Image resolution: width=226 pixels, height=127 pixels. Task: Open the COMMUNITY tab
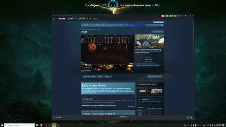(x=82, y=19)
